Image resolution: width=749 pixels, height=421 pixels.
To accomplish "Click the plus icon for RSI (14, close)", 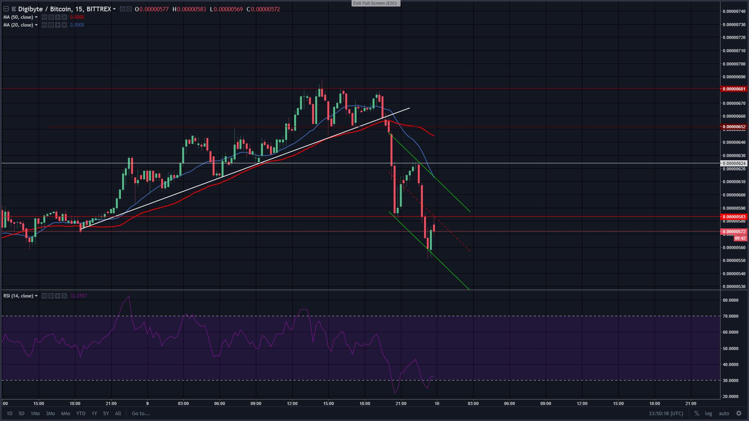I will tap(58, 296).
